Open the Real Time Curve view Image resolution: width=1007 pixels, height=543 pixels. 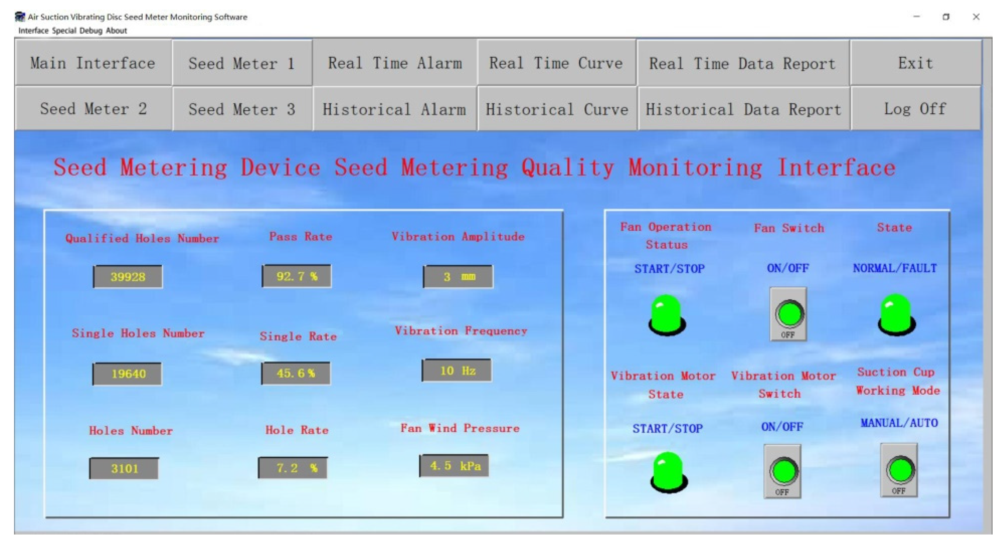click(556, 63)
